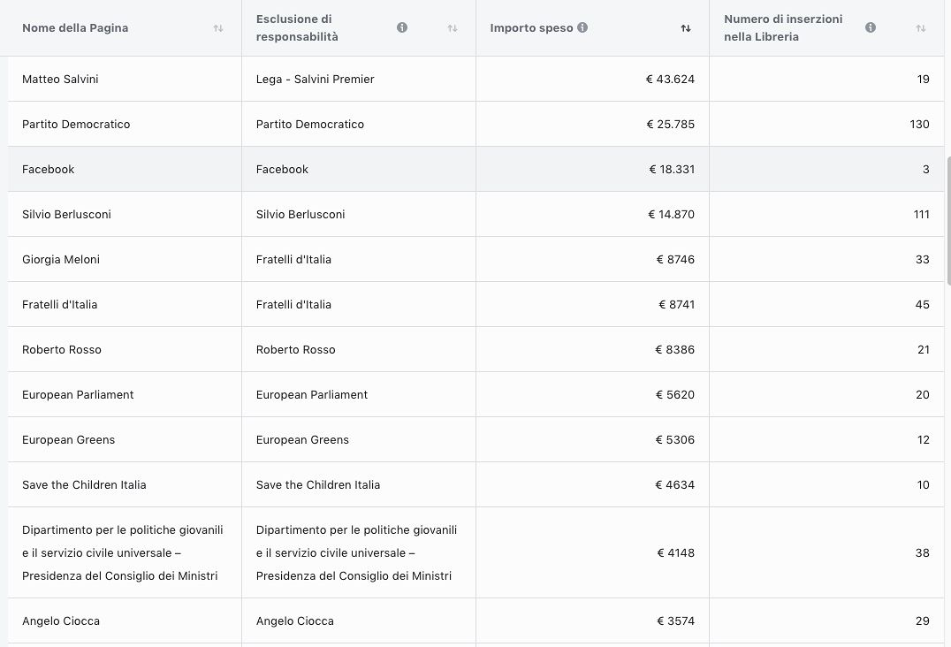
Task: Click info icon beside Importo speso
Action: tap(582, 27)
